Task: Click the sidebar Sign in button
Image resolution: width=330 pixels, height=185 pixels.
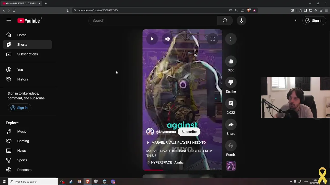Action: (x=19, y=108)
